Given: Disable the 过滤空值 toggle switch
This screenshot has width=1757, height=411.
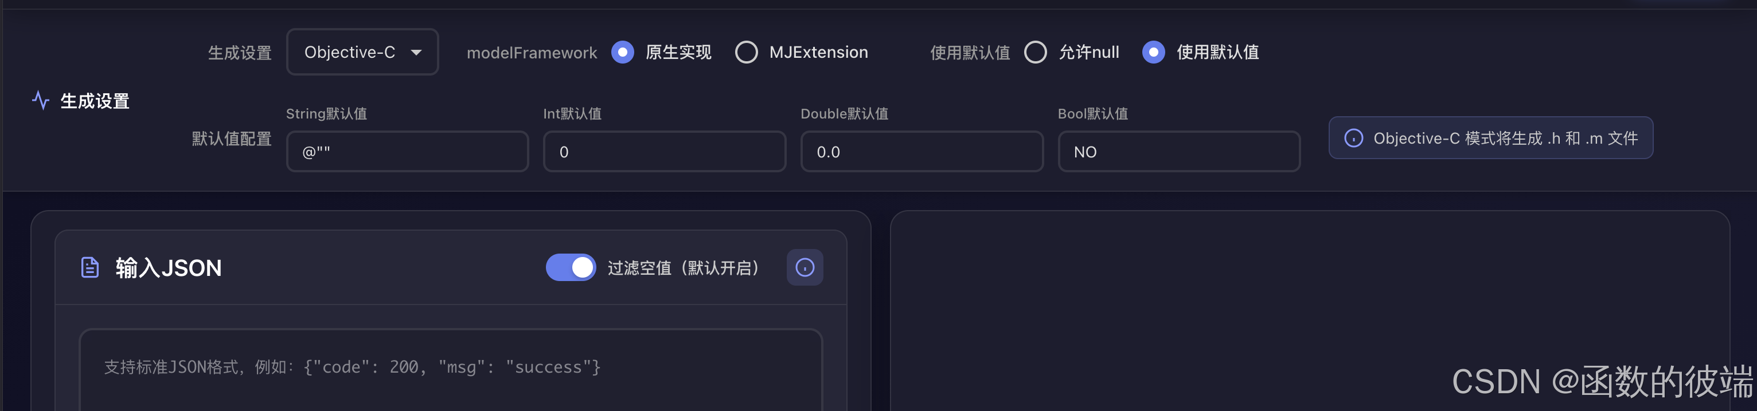Looking at the screenshot, I should (x=571, y=267).
